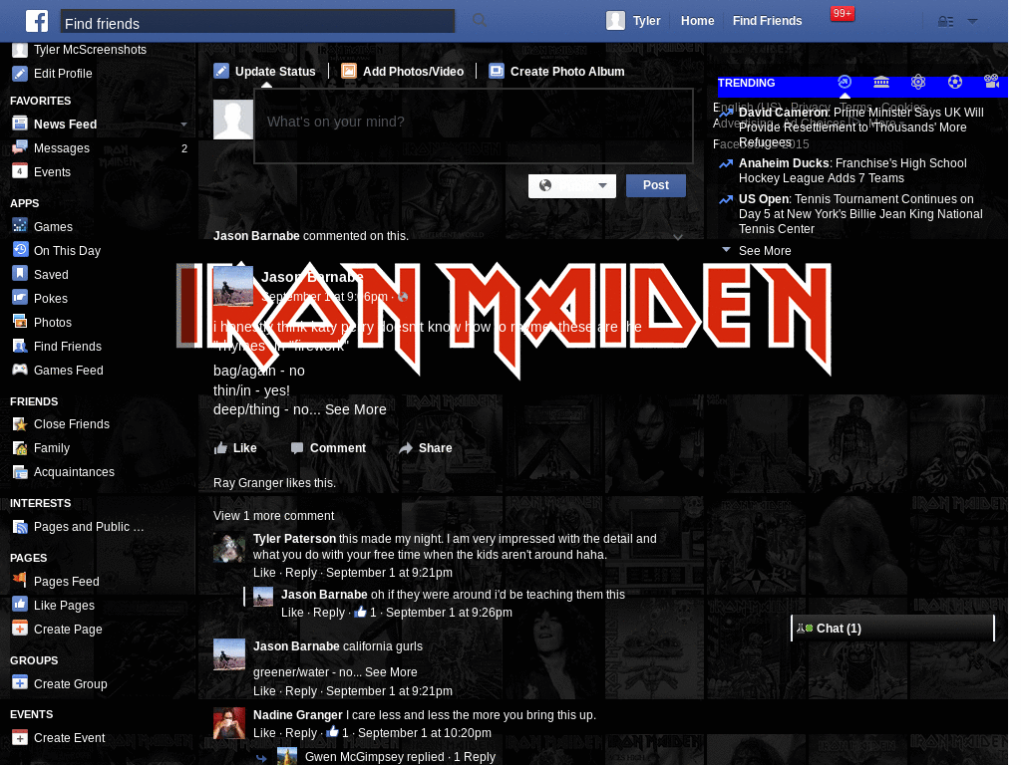Open the Pages Feed icon
The width and height of the screenshot is (1021, 765).
20,581
